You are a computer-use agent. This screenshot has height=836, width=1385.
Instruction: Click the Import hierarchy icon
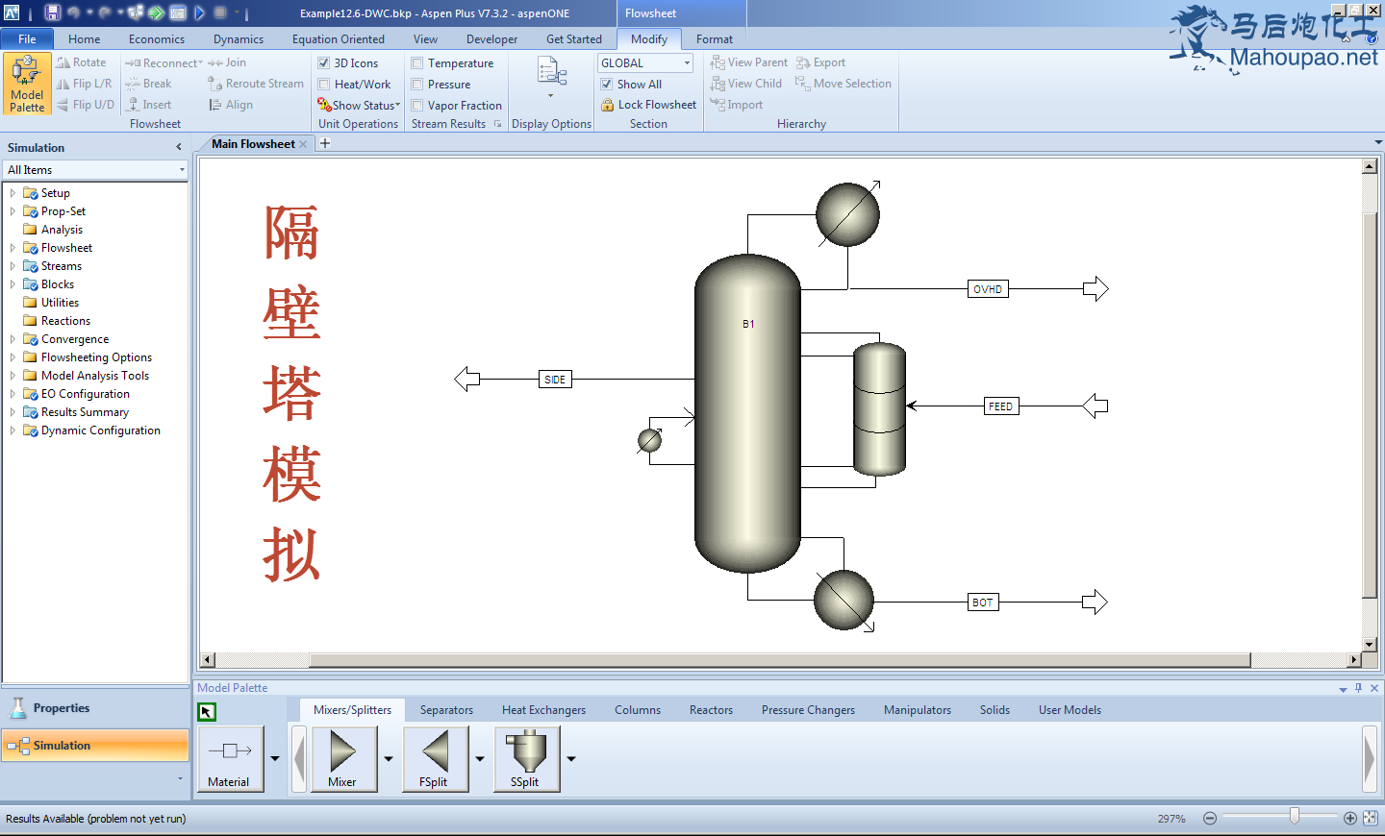[x=718, y=105]
